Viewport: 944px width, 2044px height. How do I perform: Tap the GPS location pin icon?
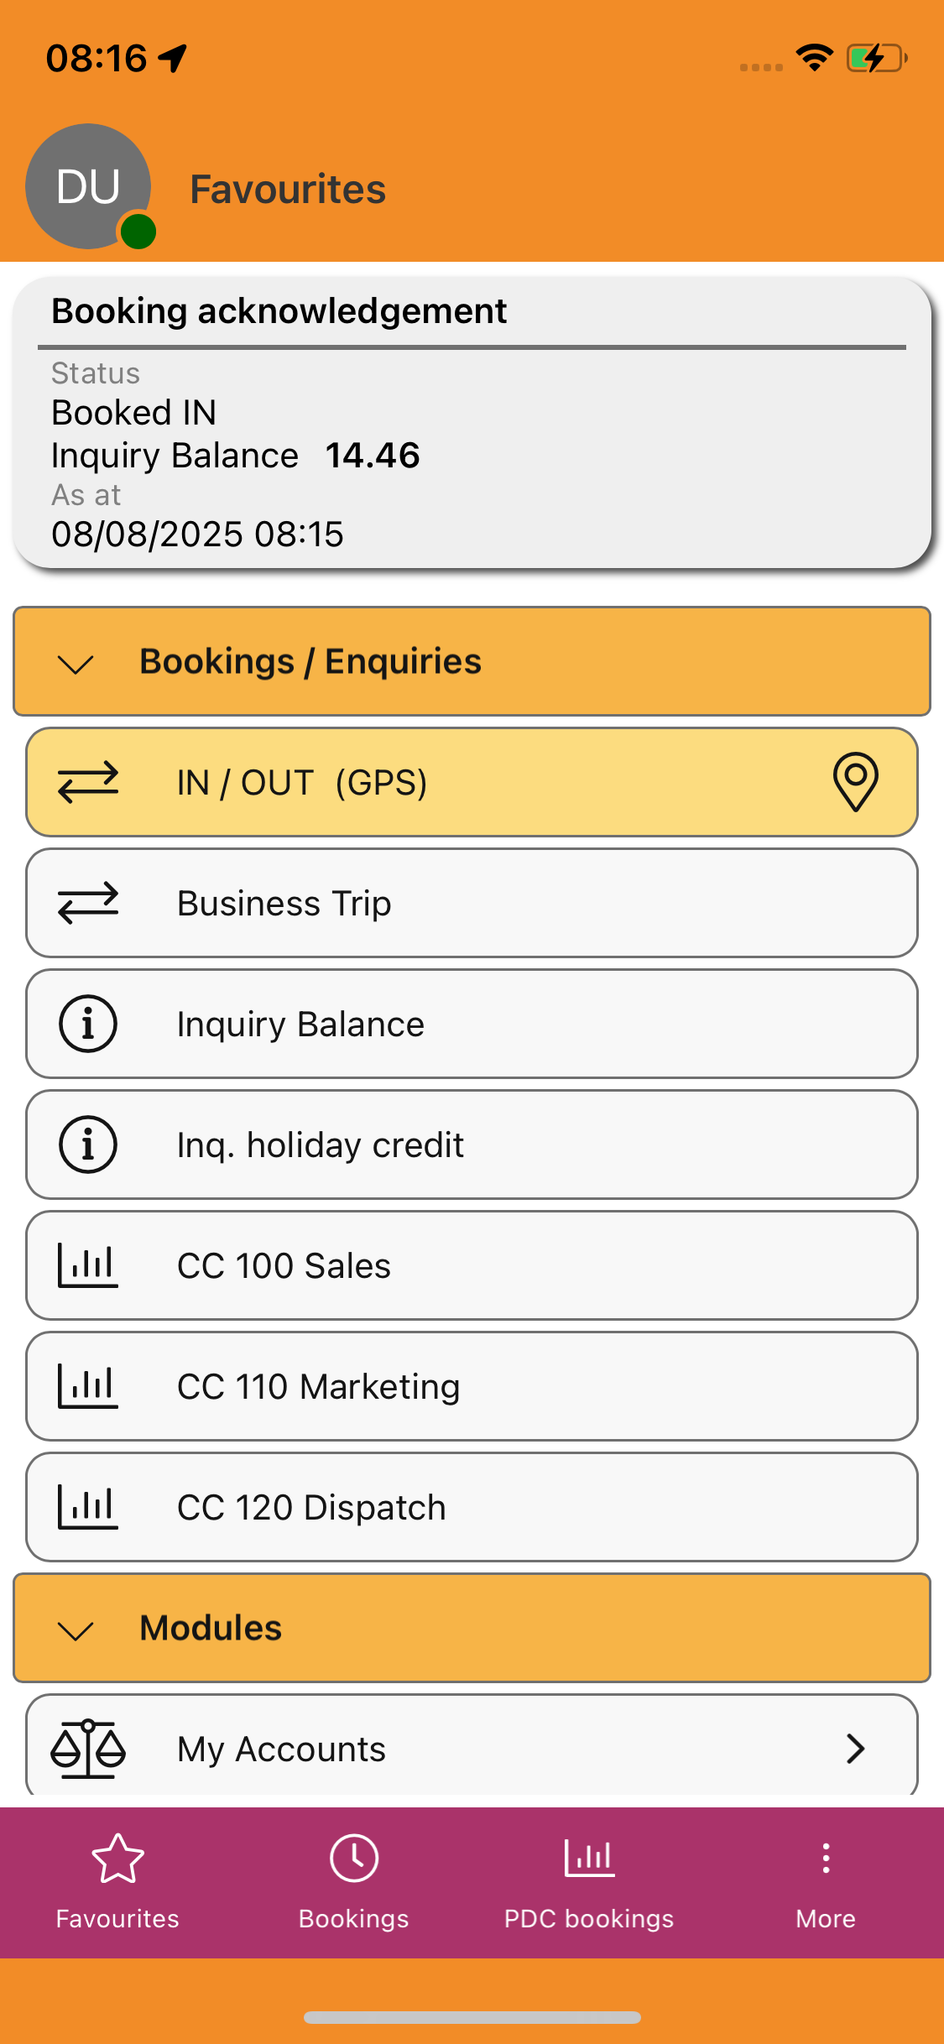click(x=855, y=782)
